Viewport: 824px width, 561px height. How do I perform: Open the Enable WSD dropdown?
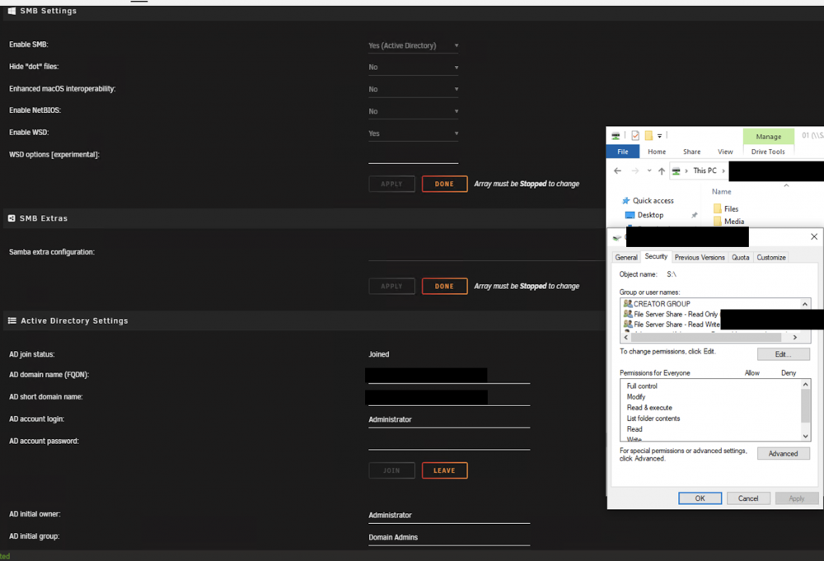pos(413,133)
